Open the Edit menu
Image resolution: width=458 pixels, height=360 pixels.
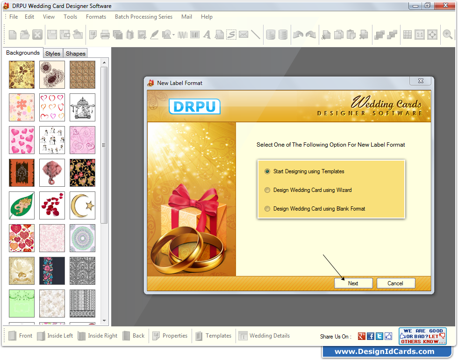(29, 17)
